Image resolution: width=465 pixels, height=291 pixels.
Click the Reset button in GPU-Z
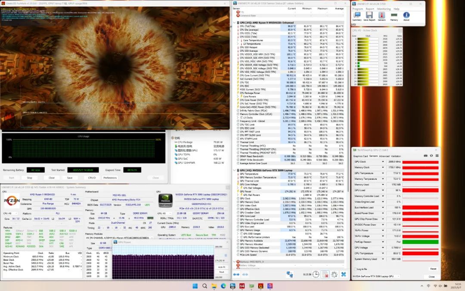[433, 269]
